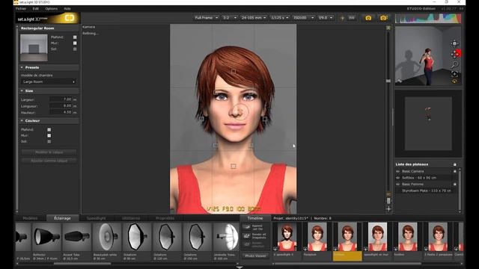Toggle the Sol checkbox near room thumbnail

(75, 49)
